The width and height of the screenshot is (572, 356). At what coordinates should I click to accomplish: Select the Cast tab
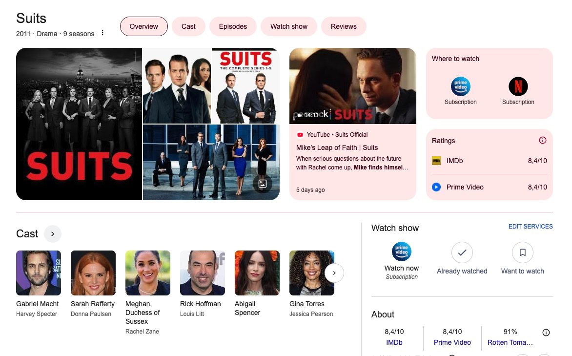[188, 26]
